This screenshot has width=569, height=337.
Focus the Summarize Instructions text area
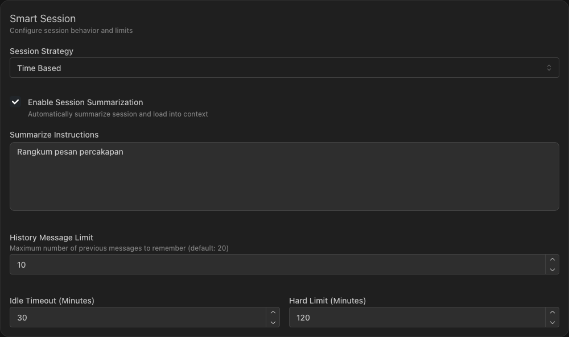[283, 176]
